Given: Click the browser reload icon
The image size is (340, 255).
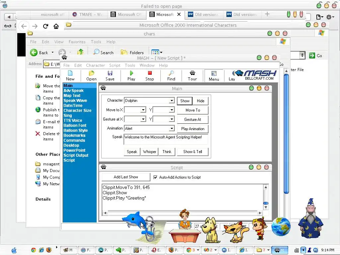Looking at the screenshot, I should coord(45,26).
